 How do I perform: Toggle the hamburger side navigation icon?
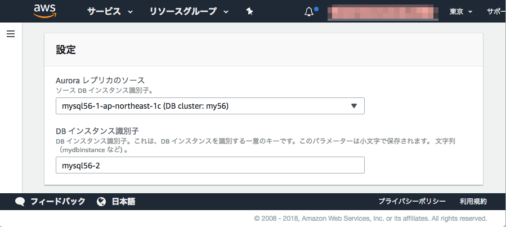tap(11, 34)
